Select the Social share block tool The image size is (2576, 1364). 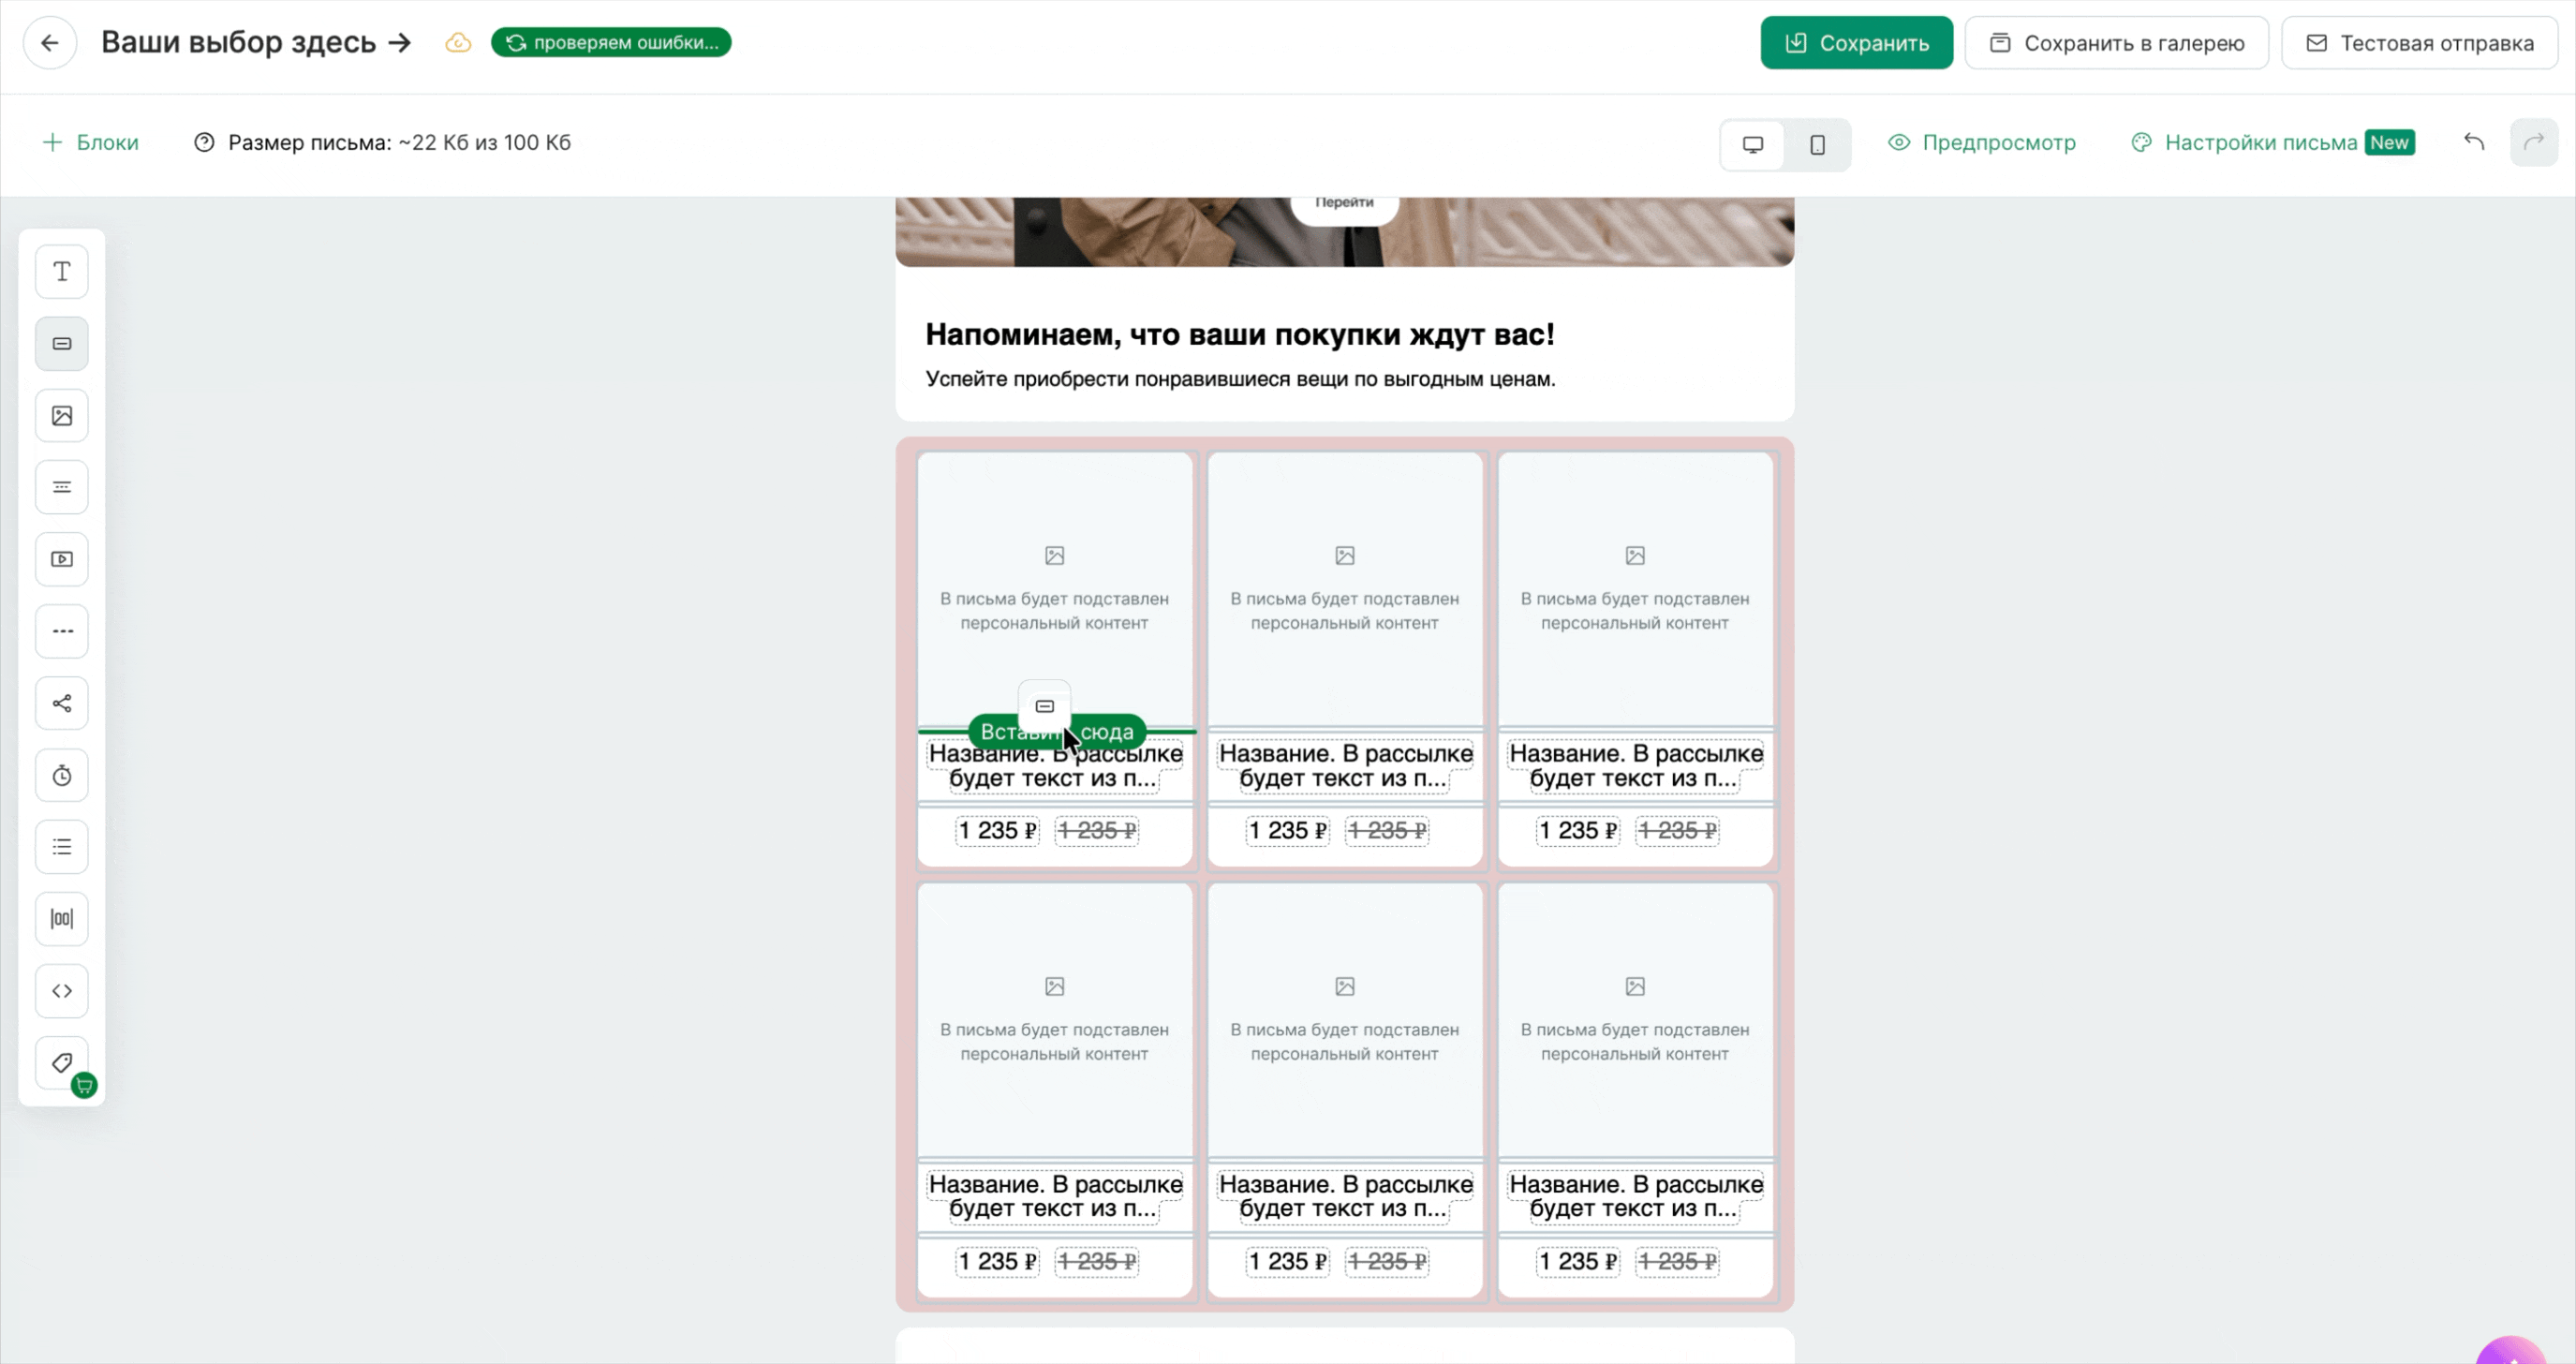click(x=62, y=704)
